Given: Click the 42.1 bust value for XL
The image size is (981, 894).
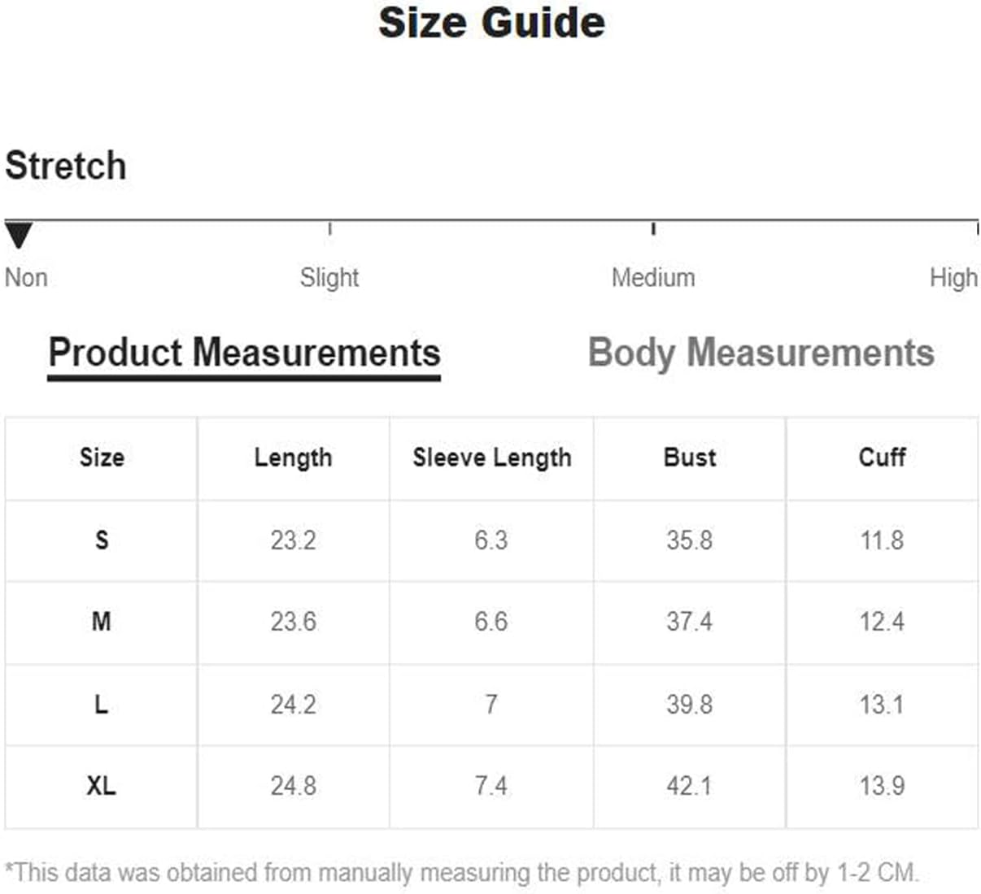Looking at the screenshot, I should click(x=689, y=786).
